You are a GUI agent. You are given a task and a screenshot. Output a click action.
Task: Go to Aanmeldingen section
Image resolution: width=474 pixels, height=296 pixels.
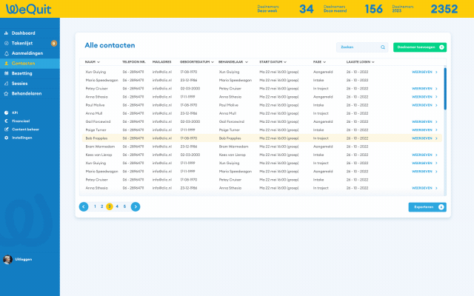(27, 53)
